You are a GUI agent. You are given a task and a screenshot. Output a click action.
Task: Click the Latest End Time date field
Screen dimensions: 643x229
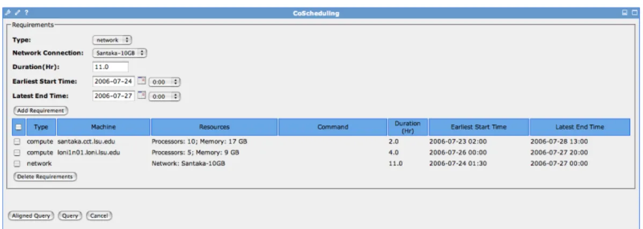point(114,96)
